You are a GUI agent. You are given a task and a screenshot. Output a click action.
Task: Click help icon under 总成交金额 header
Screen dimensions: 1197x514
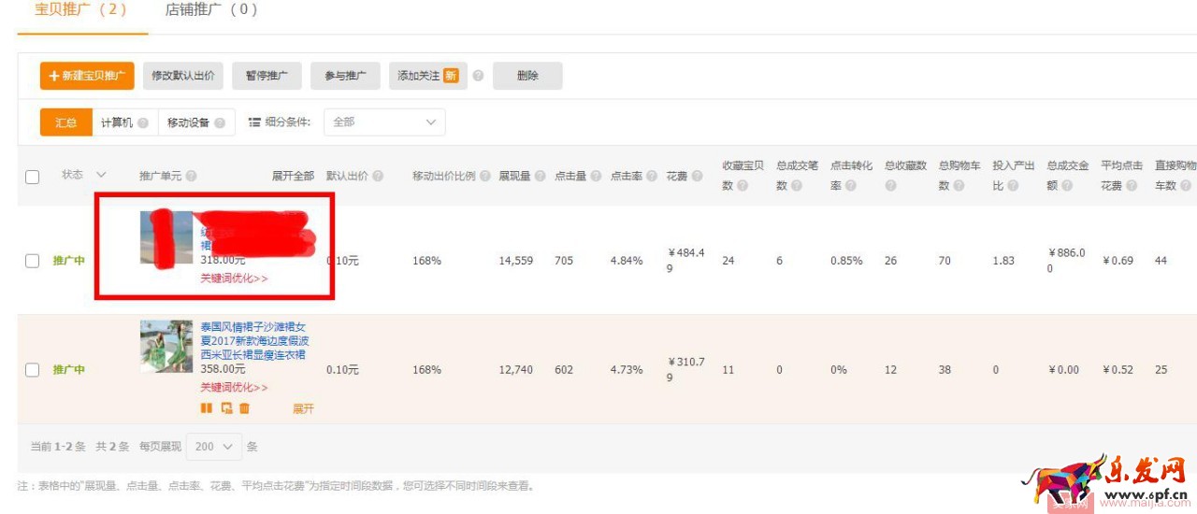[1067, 186]
